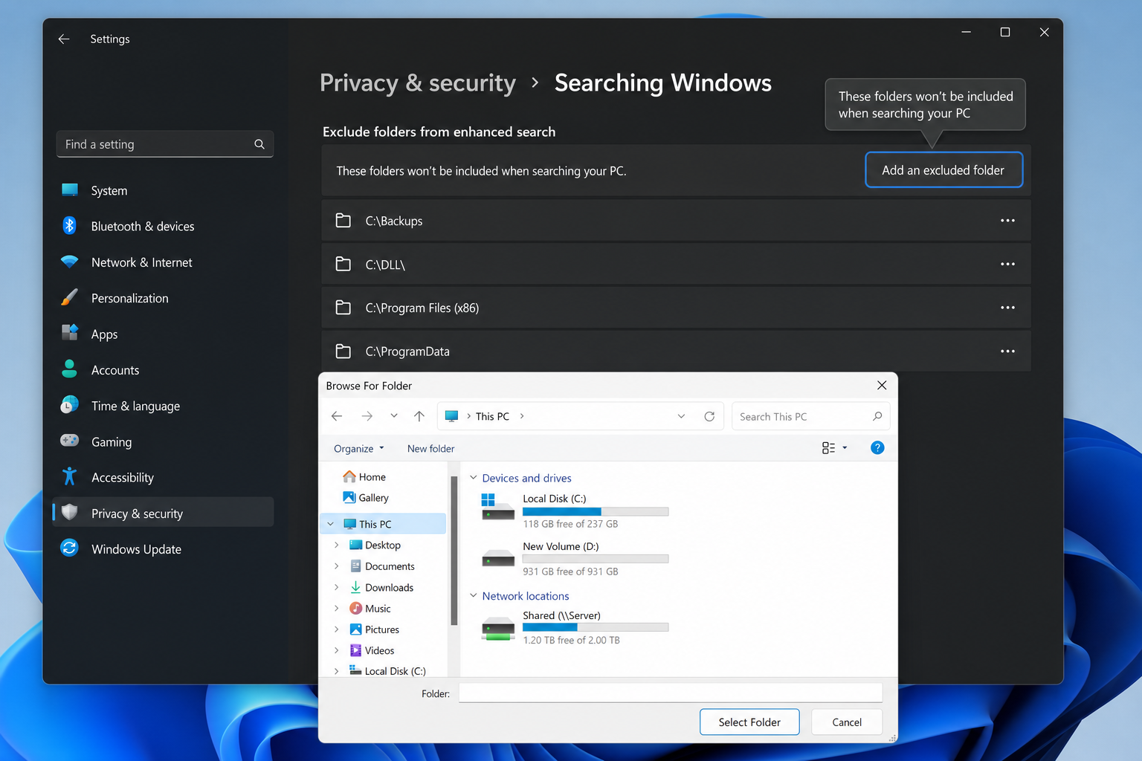Expand Downloads tree node
This screenshot has height=761, width=1142.
coord(337,587)
